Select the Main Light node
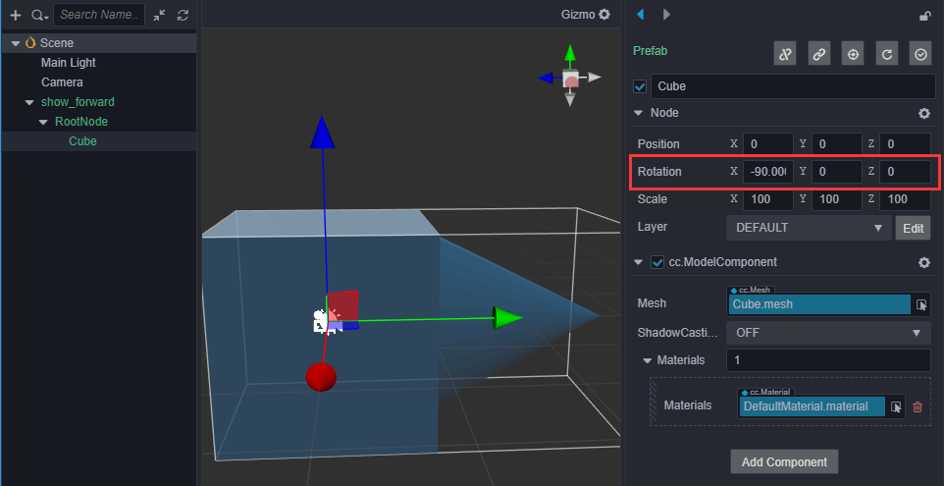This screenshot has width=944, height=486. [68, 63]
